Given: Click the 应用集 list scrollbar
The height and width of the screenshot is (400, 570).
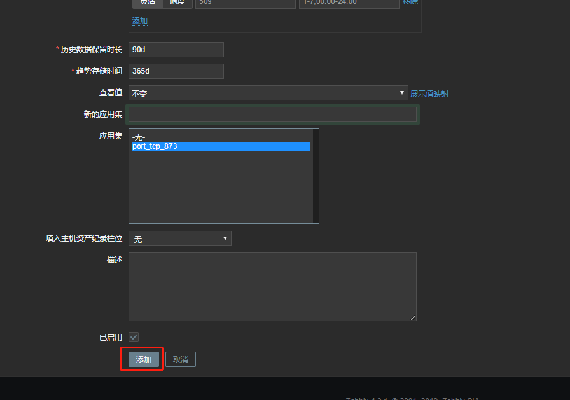Looking at the screenshot, I should click(316, 176).
